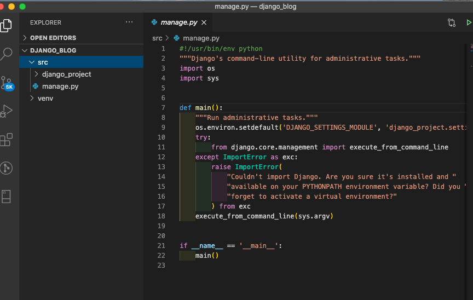Open the Run and Debug view
This screenshot has height=300, width=473.
tap(6, 111)
